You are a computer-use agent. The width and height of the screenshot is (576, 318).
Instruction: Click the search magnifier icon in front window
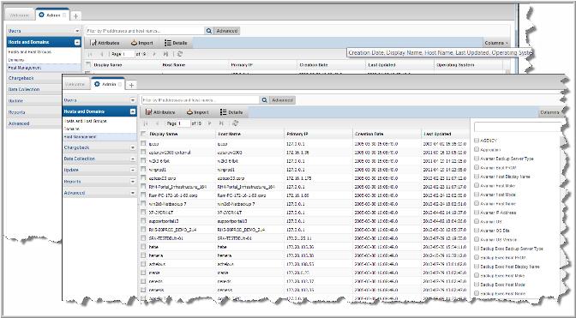(264, 100)
